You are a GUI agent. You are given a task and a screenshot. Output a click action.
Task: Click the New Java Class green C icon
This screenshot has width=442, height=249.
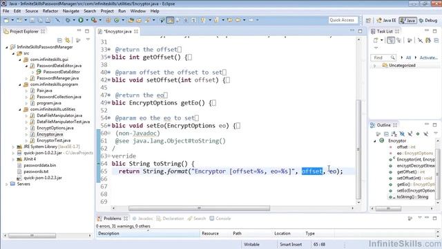tap(117, 20)
